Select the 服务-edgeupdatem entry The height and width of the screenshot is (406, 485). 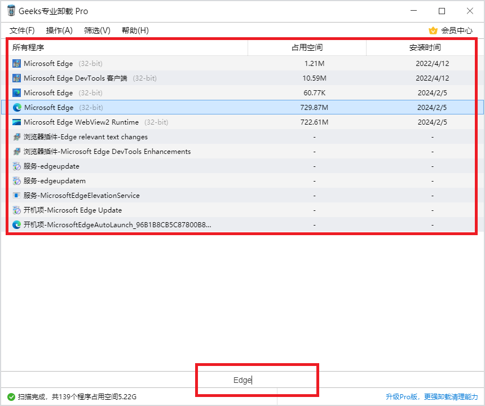coord(241,180)
